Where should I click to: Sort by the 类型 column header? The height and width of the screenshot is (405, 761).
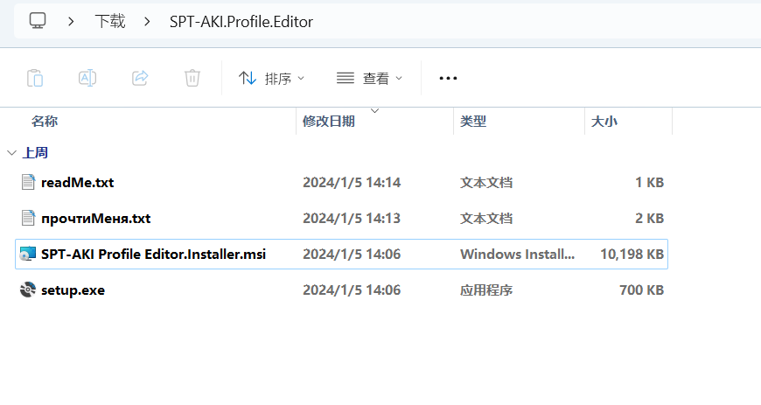[473, 121]
